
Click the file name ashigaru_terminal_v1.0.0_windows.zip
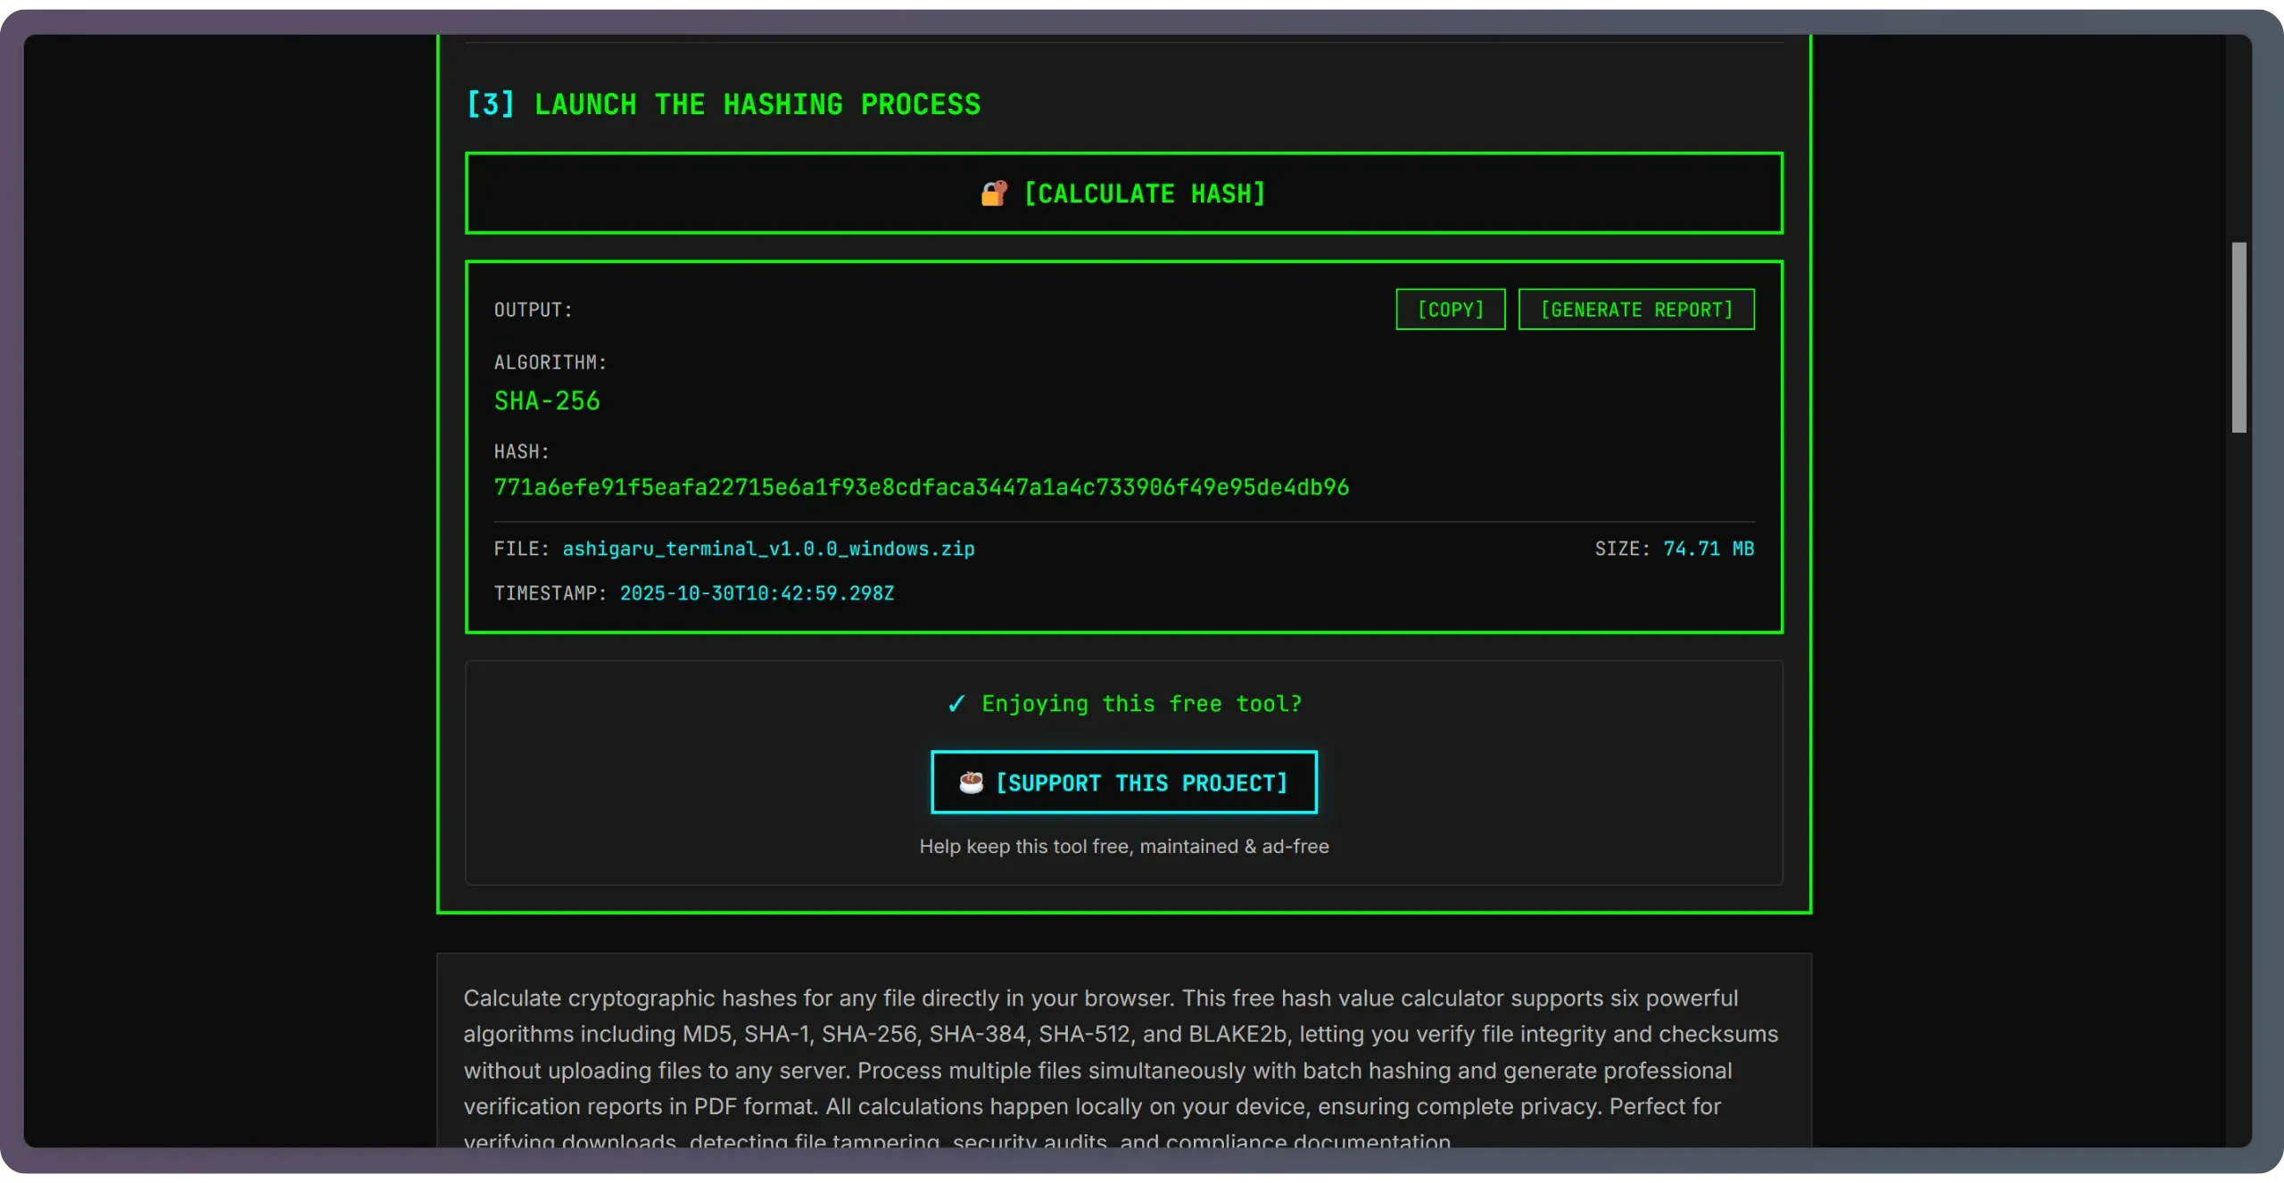coord(767,549)
